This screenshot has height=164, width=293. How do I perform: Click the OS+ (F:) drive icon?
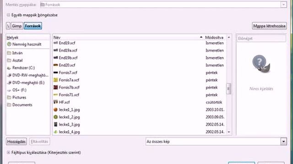(x=9, y=90)
